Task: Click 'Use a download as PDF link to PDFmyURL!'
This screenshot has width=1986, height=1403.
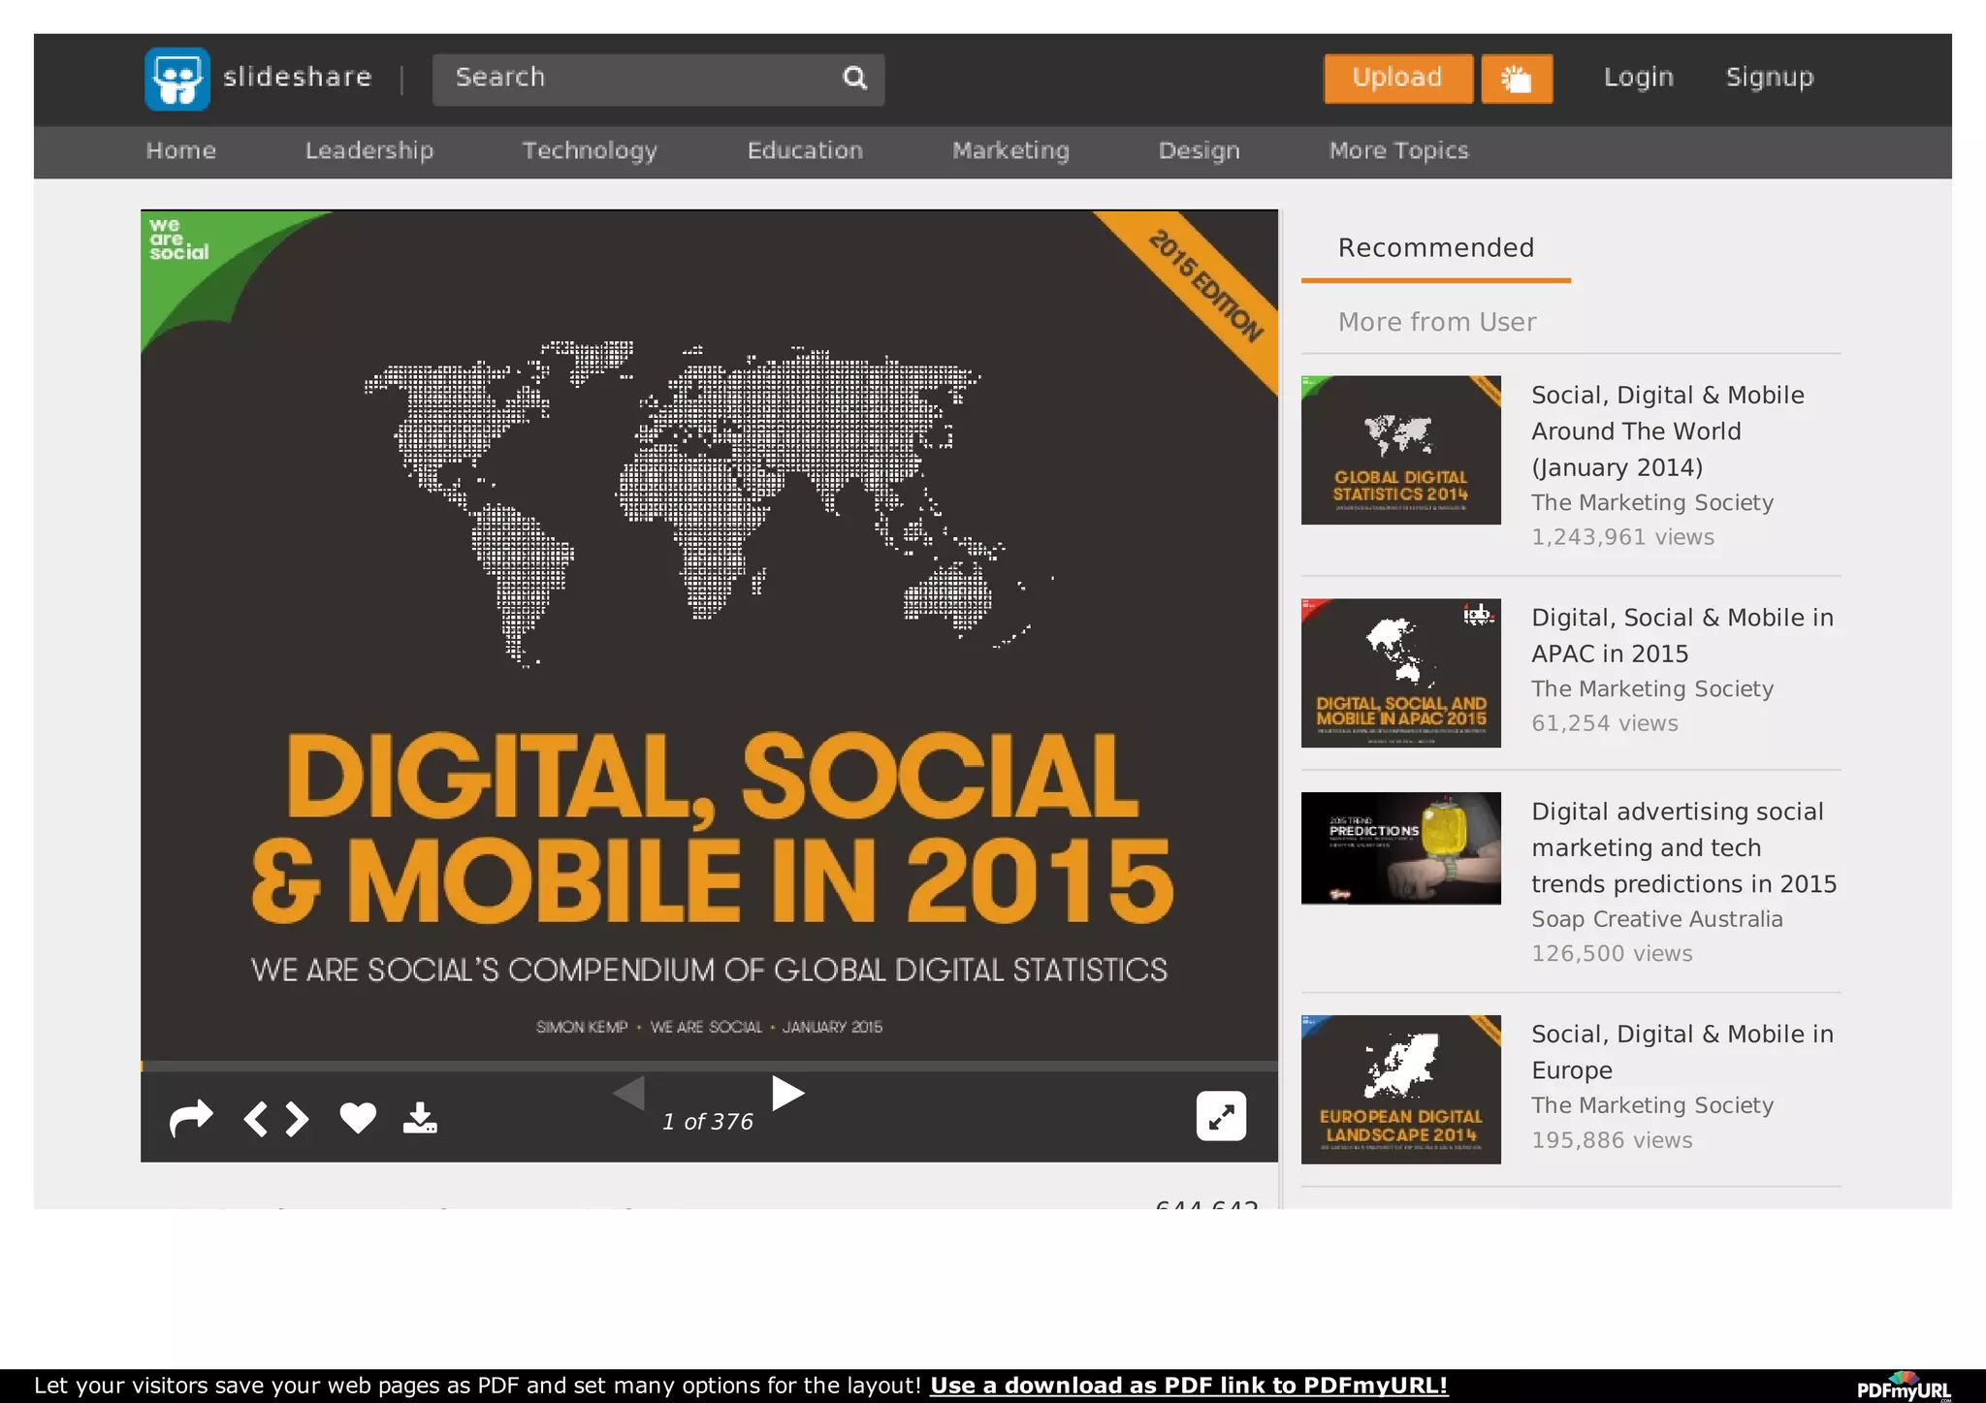Action: [x=1189, y=1386]
